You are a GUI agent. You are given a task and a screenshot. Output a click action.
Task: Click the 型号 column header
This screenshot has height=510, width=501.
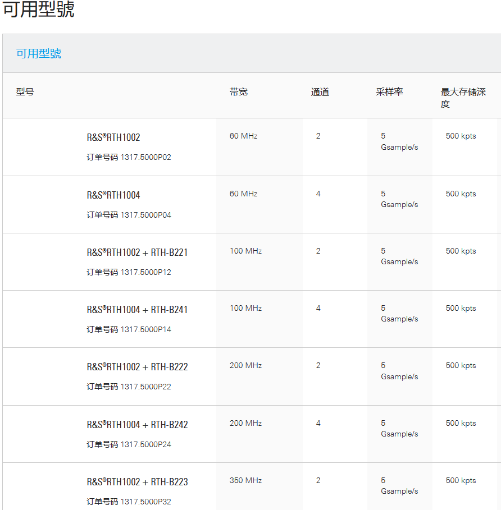point(25,91)
